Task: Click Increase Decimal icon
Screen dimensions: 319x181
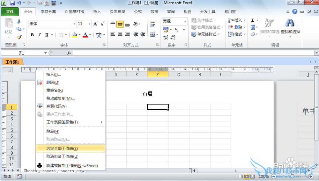Action: 166,37
